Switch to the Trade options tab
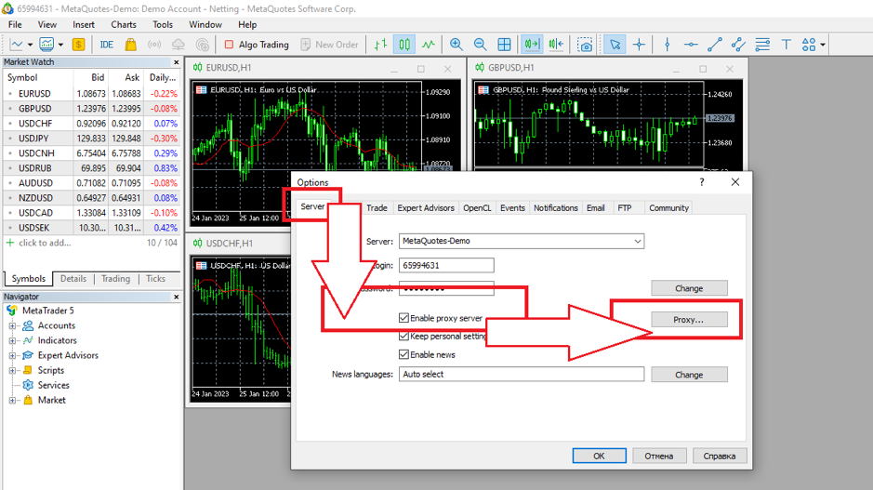The width and height of the screenshot is (873, 490). 377,207
